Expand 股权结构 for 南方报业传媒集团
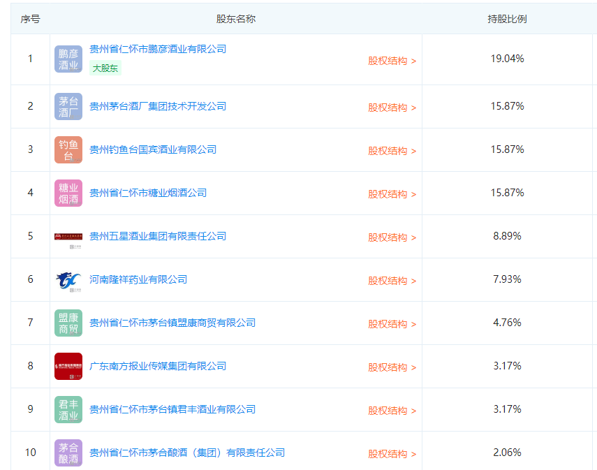This screenshot has width=597, height=470. [x=392, y=367]
